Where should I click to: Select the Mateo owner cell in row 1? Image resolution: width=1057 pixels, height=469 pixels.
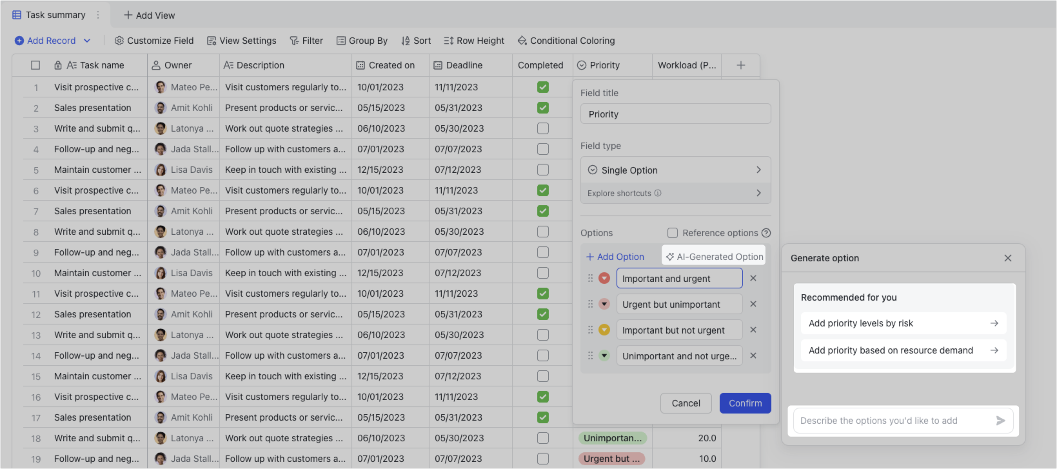[x=184, y=87]
